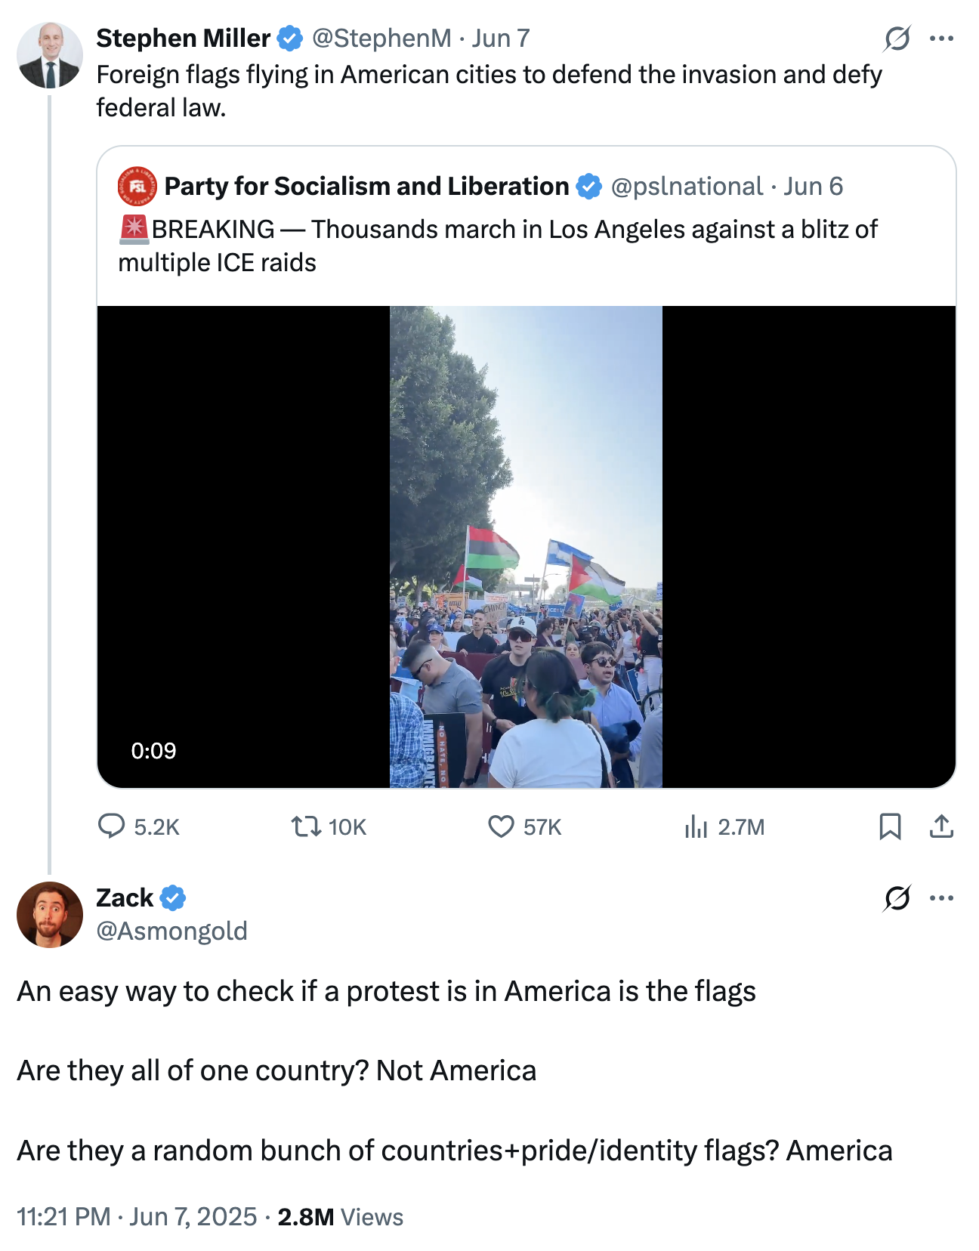The width and height of the screenshot is (979, 1251).
Task: Bookmark the tweet
Action: click(x=891, y=826)
